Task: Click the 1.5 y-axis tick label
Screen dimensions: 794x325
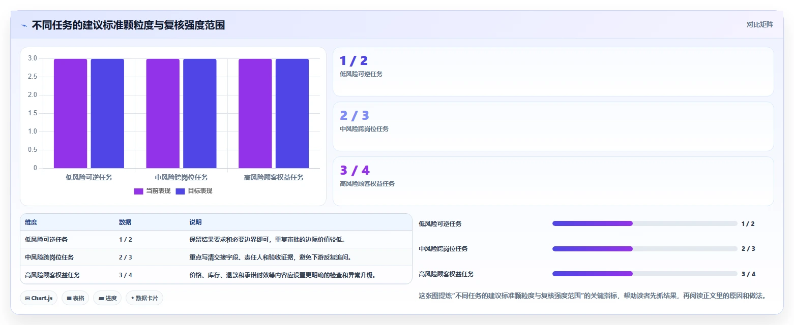Action: [33, 113]
